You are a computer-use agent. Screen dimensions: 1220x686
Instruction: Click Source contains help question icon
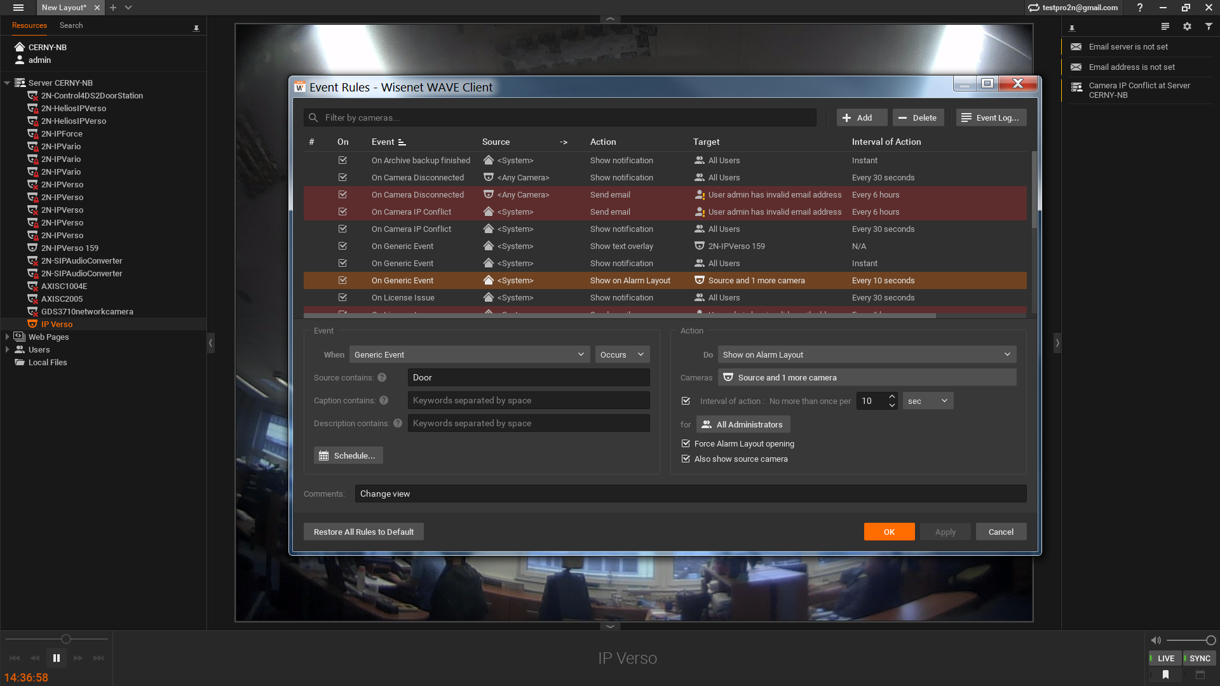pyautogui.click(x=382, y=377)
